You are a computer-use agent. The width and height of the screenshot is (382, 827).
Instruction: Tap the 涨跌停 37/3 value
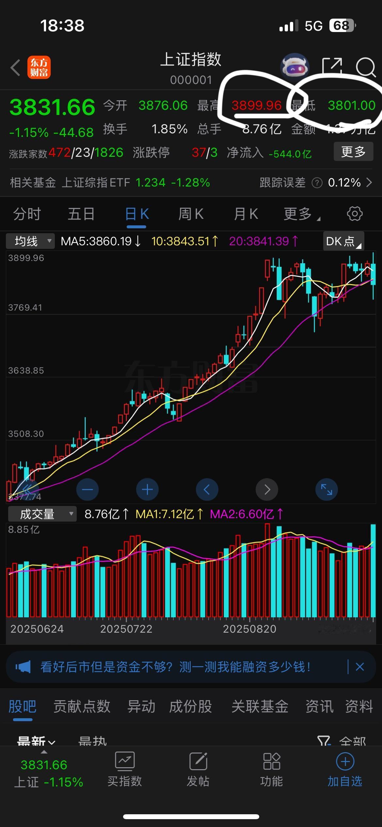click(205, 153)
